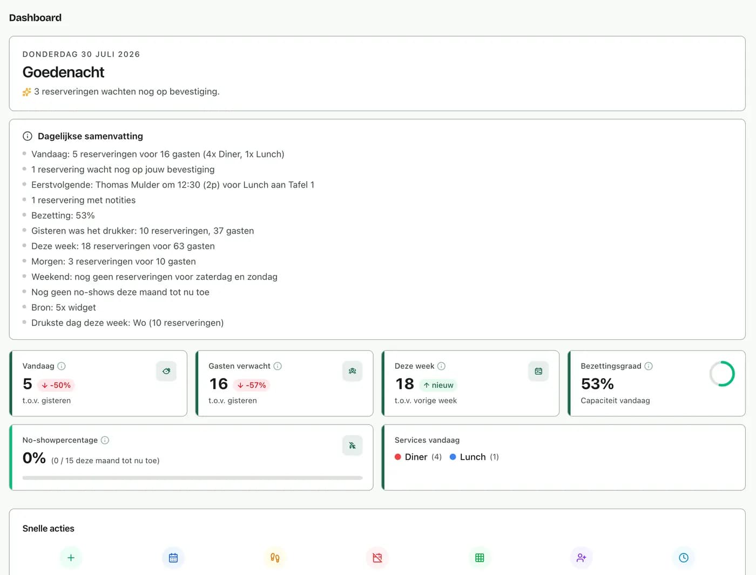The image size is (756, 575).
Task: Click the 'Snelle acties' heading
Action: pos(48,529)
